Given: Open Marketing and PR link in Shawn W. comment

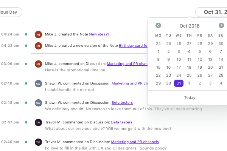Looking at the screenshot, I should point(129,83).
